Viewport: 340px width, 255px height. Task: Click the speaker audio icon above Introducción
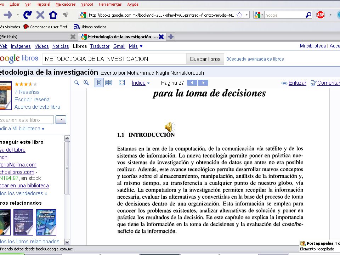(169, 127)
